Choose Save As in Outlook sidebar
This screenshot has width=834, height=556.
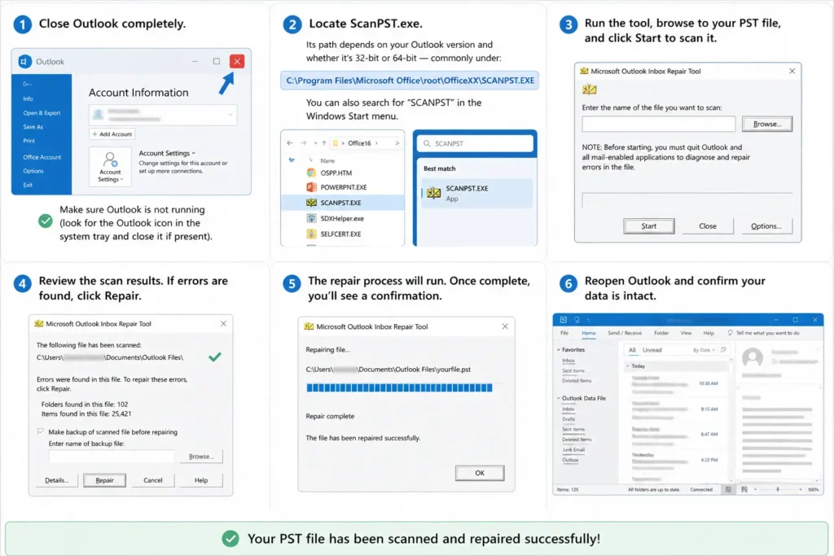click(33, 127)
